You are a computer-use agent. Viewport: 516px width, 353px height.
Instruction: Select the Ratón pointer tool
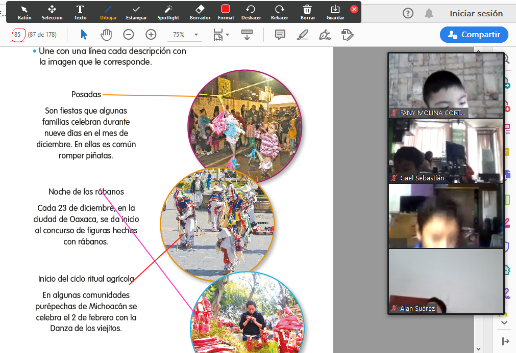[x=24, y=12]
